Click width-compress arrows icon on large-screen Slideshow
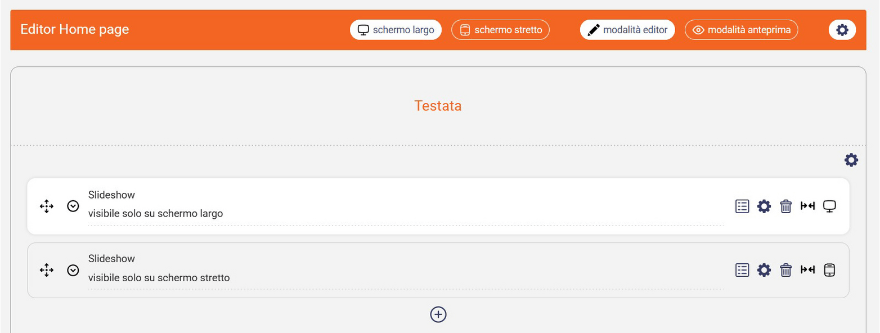The height and width of the screenshot is (333, 880). (807, 206)
